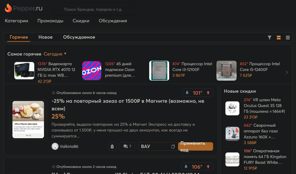The width and height of the screenshot is (296, 174).
Task: Open the Магнит Доставка deal image
Action: pyautogui.click(x=28, y=119)
